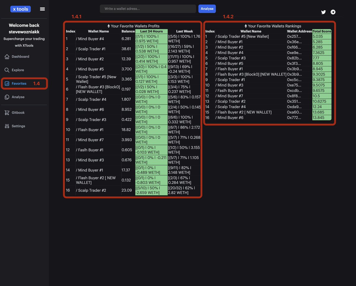Open Settings from the sidebar
Image resolution: width=356 pixels, height=286 pixels.
pos(18,126)
